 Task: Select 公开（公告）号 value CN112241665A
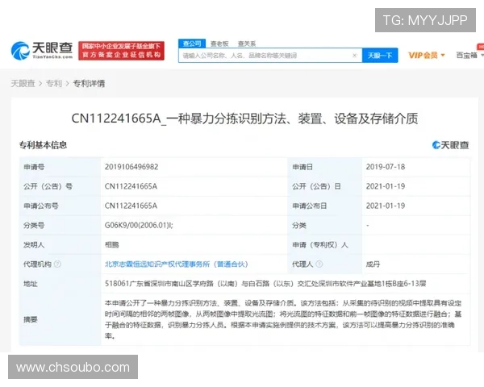pos(131,186)
